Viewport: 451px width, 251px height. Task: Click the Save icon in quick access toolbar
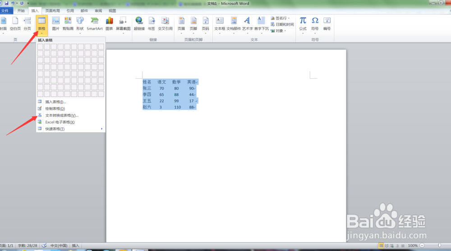[6, 3]
